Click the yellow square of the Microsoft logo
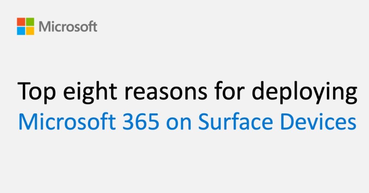The width and height of the screenshot is (369, 193). point(30,31)
